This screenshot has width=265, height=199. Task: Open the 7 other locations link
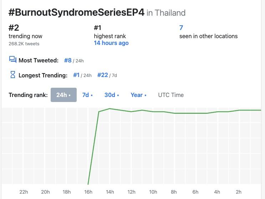pos(181,28)
